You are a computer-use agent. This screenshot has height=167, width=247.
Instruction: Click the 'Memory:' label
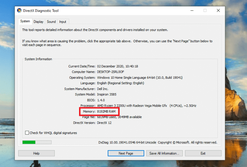(x=89, y=111)
